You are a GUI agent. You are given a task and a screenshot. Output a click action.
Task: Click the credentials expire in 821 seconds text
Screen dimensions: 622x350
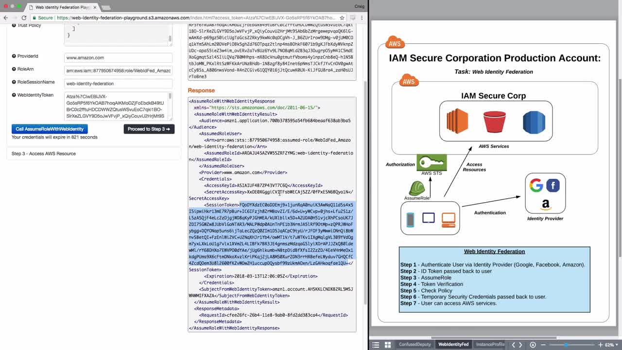pos(54,137)
